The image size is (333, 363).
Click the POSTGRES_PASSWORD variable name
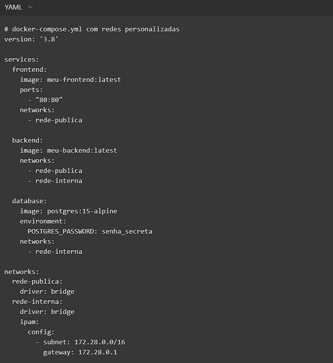click(x=62, y=231)
